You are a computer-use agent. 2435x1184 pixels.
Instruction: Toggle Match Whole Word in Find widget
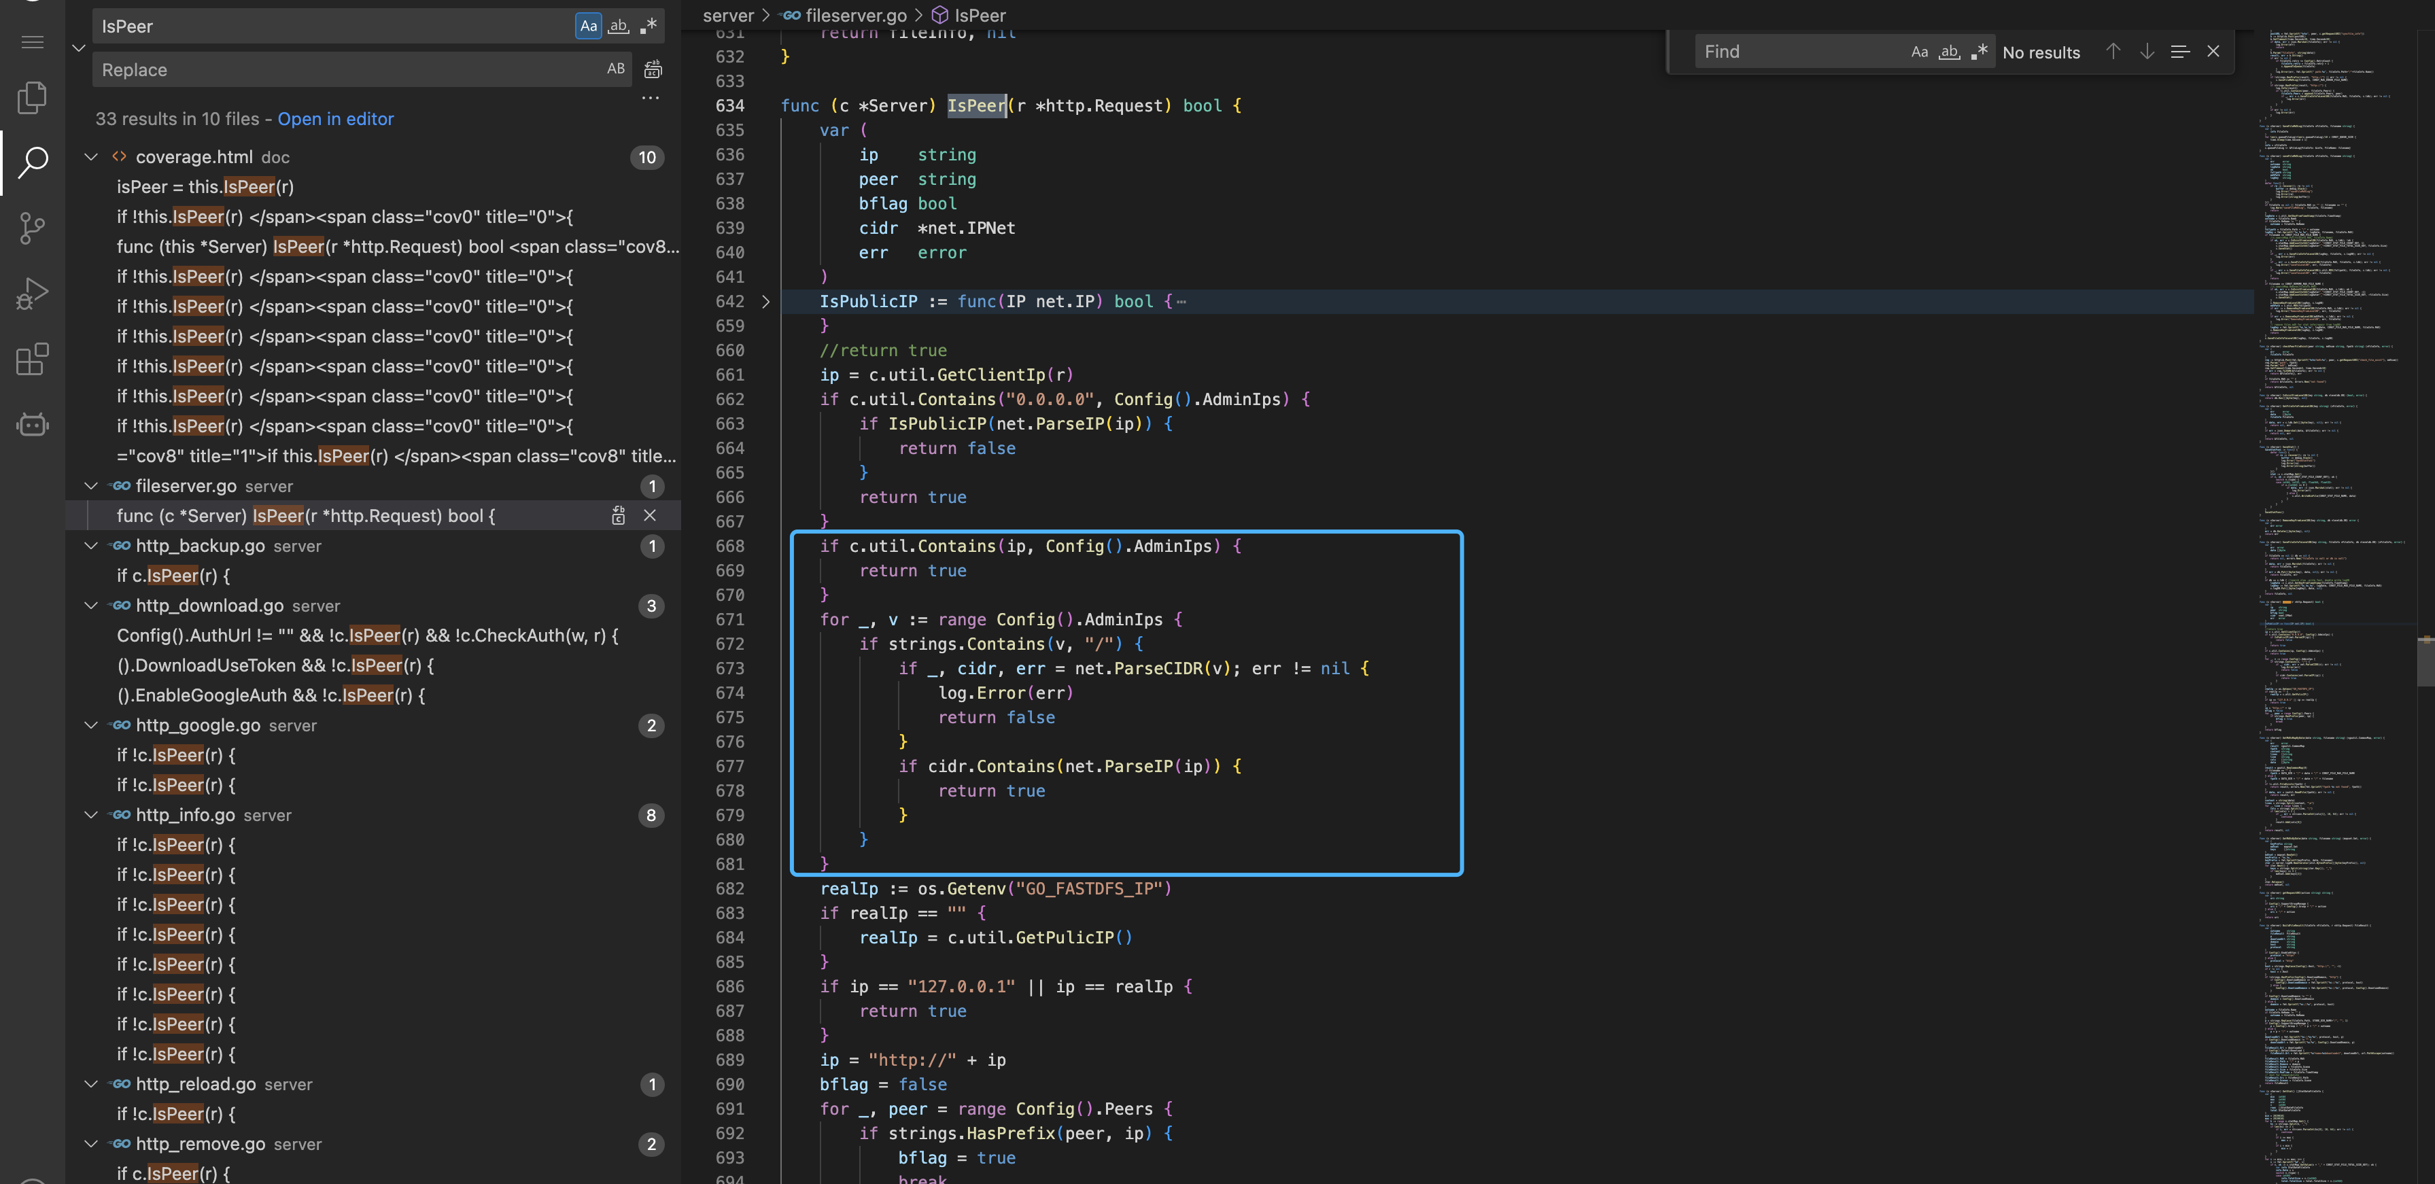coord(1949,52)
